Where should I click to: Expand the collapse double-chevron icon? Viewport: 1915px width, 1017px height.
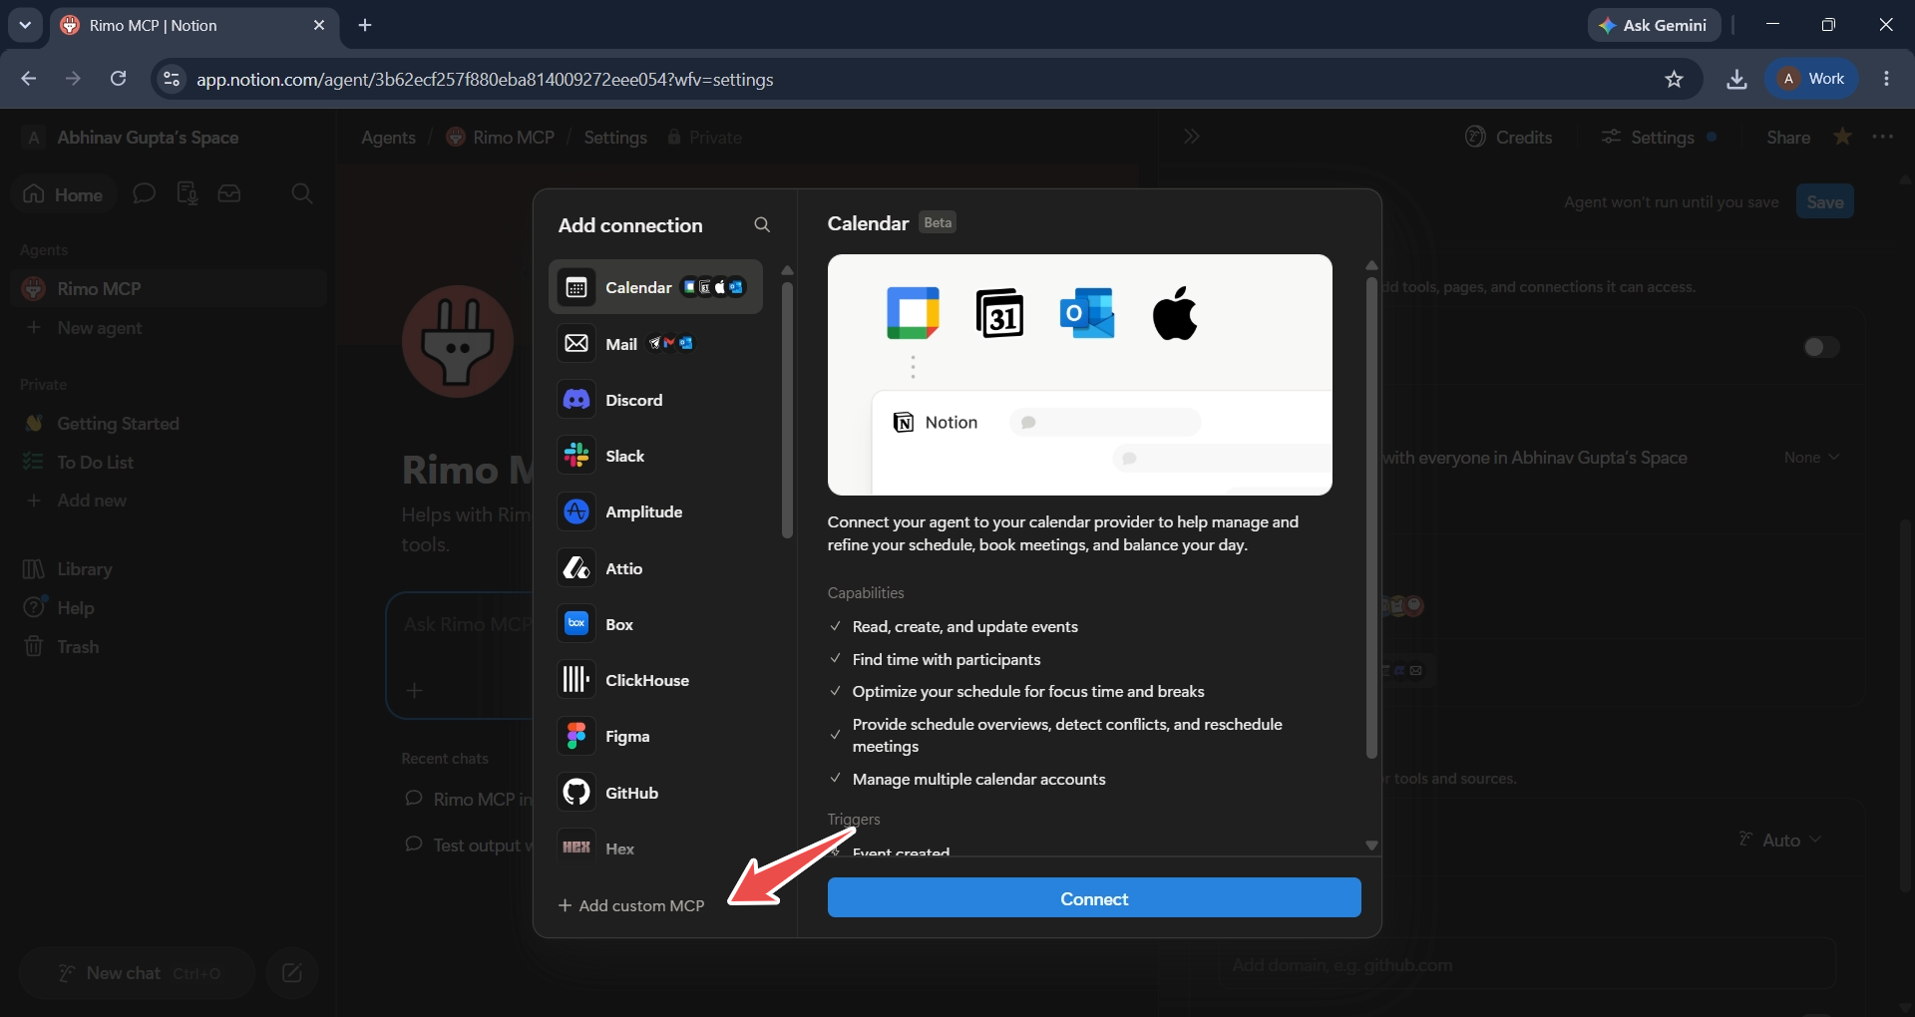click(1191, 137)
